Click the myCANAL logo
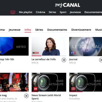Viewport: 102px width, 102px height. click(x=68, y=5)
